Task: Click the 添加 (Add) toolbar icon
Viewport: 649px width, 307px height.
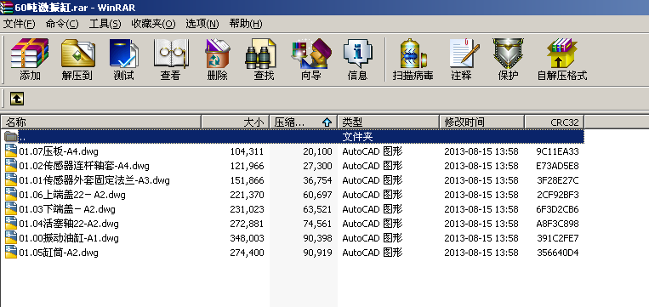Action: pos(30,53)
